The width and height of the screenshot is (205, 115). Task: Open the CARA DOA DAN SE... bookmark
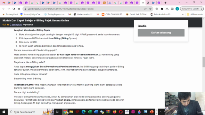[112, 14]
